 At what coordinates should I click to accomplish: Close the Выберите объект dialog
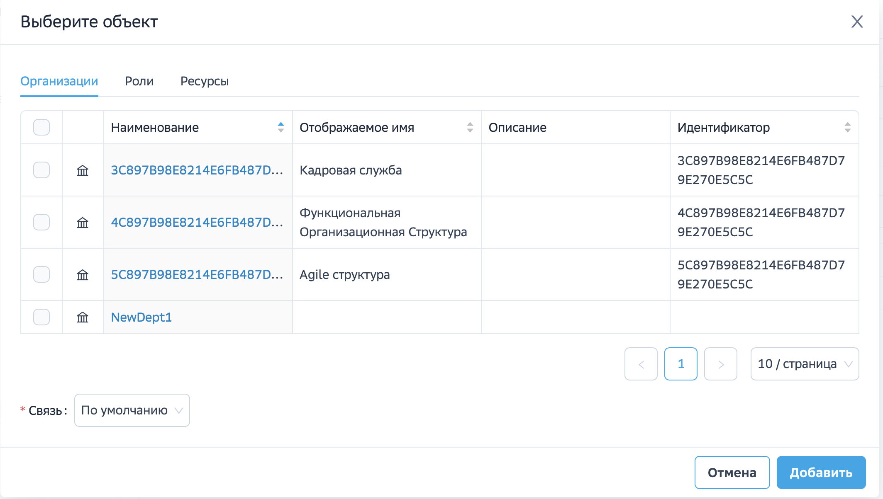(857, 22)
